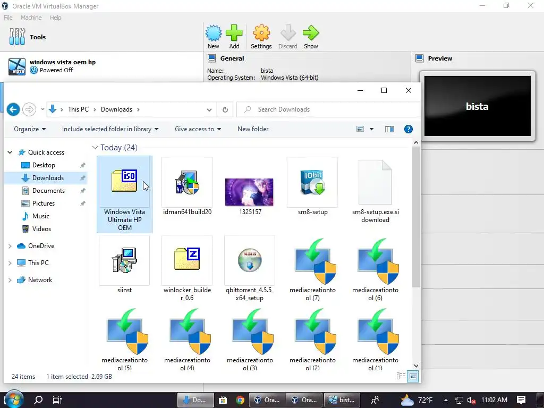Click the Search Downloads field

(328, 109)
